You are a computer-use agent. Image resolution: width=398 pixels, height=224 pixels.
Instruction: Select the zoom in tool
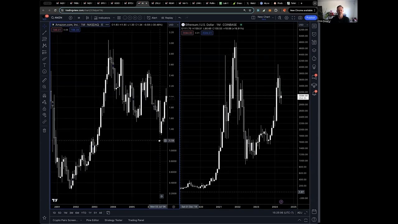pos(44,87)
